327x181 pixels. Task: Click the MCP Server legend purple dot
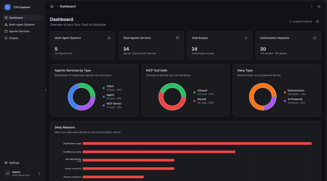point(104,105)
